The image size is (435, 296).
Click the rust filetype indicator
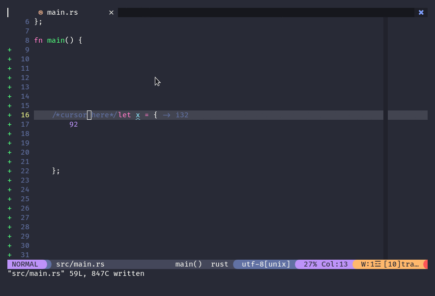tap(219, 264)
